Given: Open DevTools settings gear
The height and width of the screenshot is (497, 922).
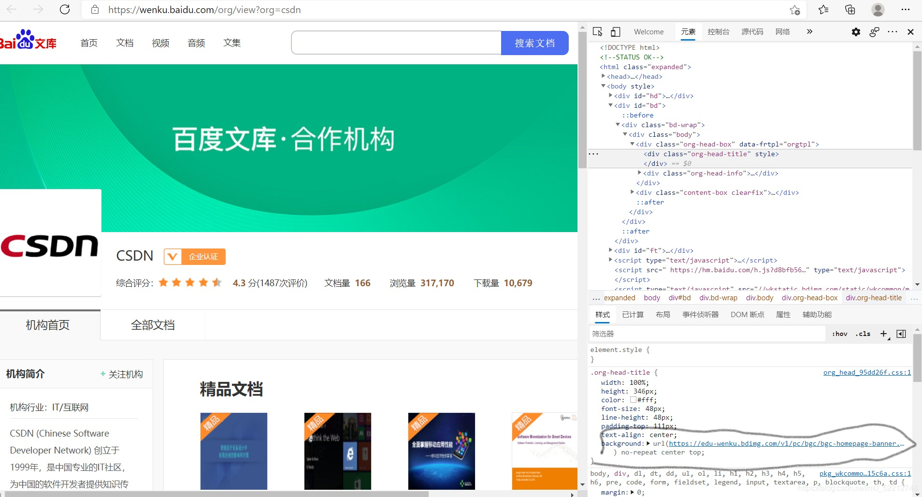Looking at the screenshot, I should 856,32.
